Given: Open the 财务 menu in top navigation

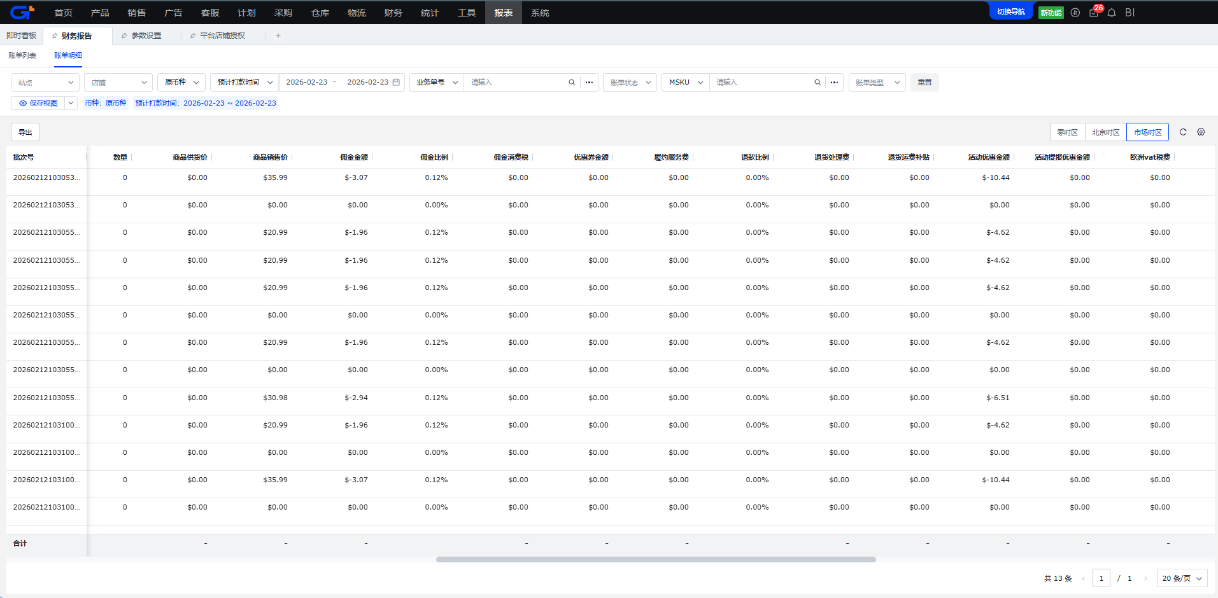Looking at the screenshot, I should tap(393, 13).
